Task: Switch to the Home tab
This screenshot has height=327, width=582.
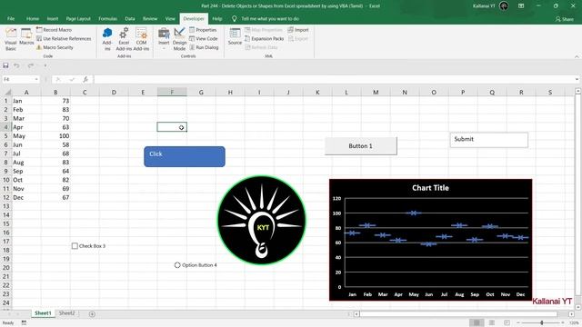Action: click(x=33, y=18)
